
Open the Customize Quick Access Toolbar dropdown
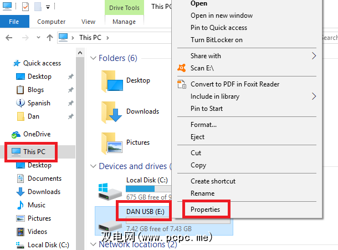point(48,7)
